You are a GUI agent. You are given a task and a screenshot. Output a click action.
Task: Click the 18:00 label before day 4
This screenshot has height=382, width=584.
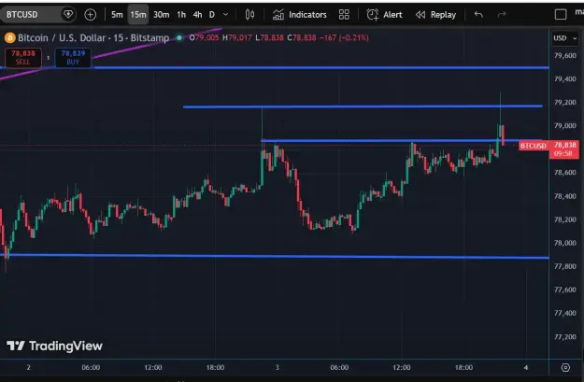463,367
